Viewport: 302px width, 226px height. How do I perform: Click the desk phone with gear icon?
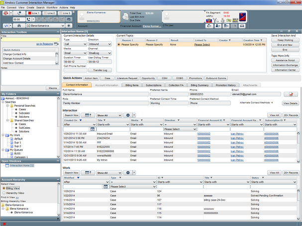[x=226, y=26]
